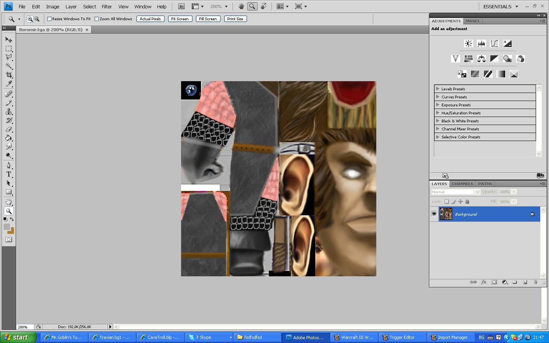This screenshot has width=549, height=343.
Task: Create a new layer icon
Action: [x=525, y=282]
